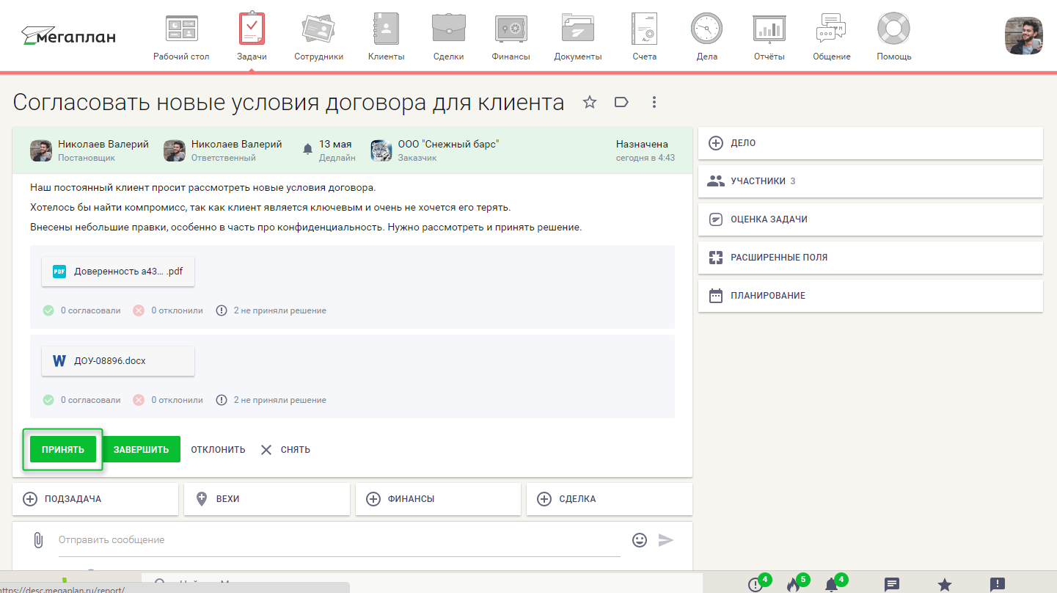The width and height of the screenshot is (1057, 593).
Task: Expand the Финансы panel below task
Action: click(x=438, y=499)
